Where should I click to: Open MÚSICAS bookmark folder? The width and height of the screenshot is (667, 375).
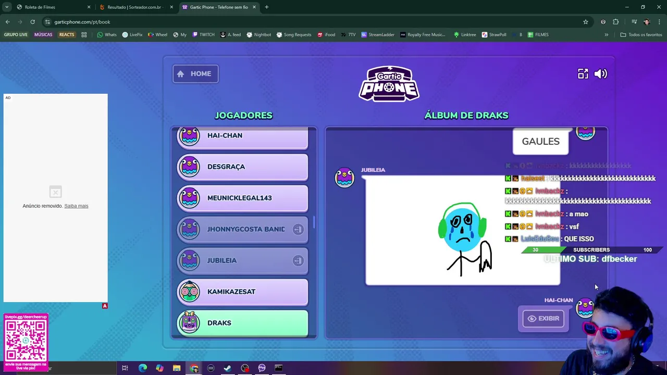(43, 35)
